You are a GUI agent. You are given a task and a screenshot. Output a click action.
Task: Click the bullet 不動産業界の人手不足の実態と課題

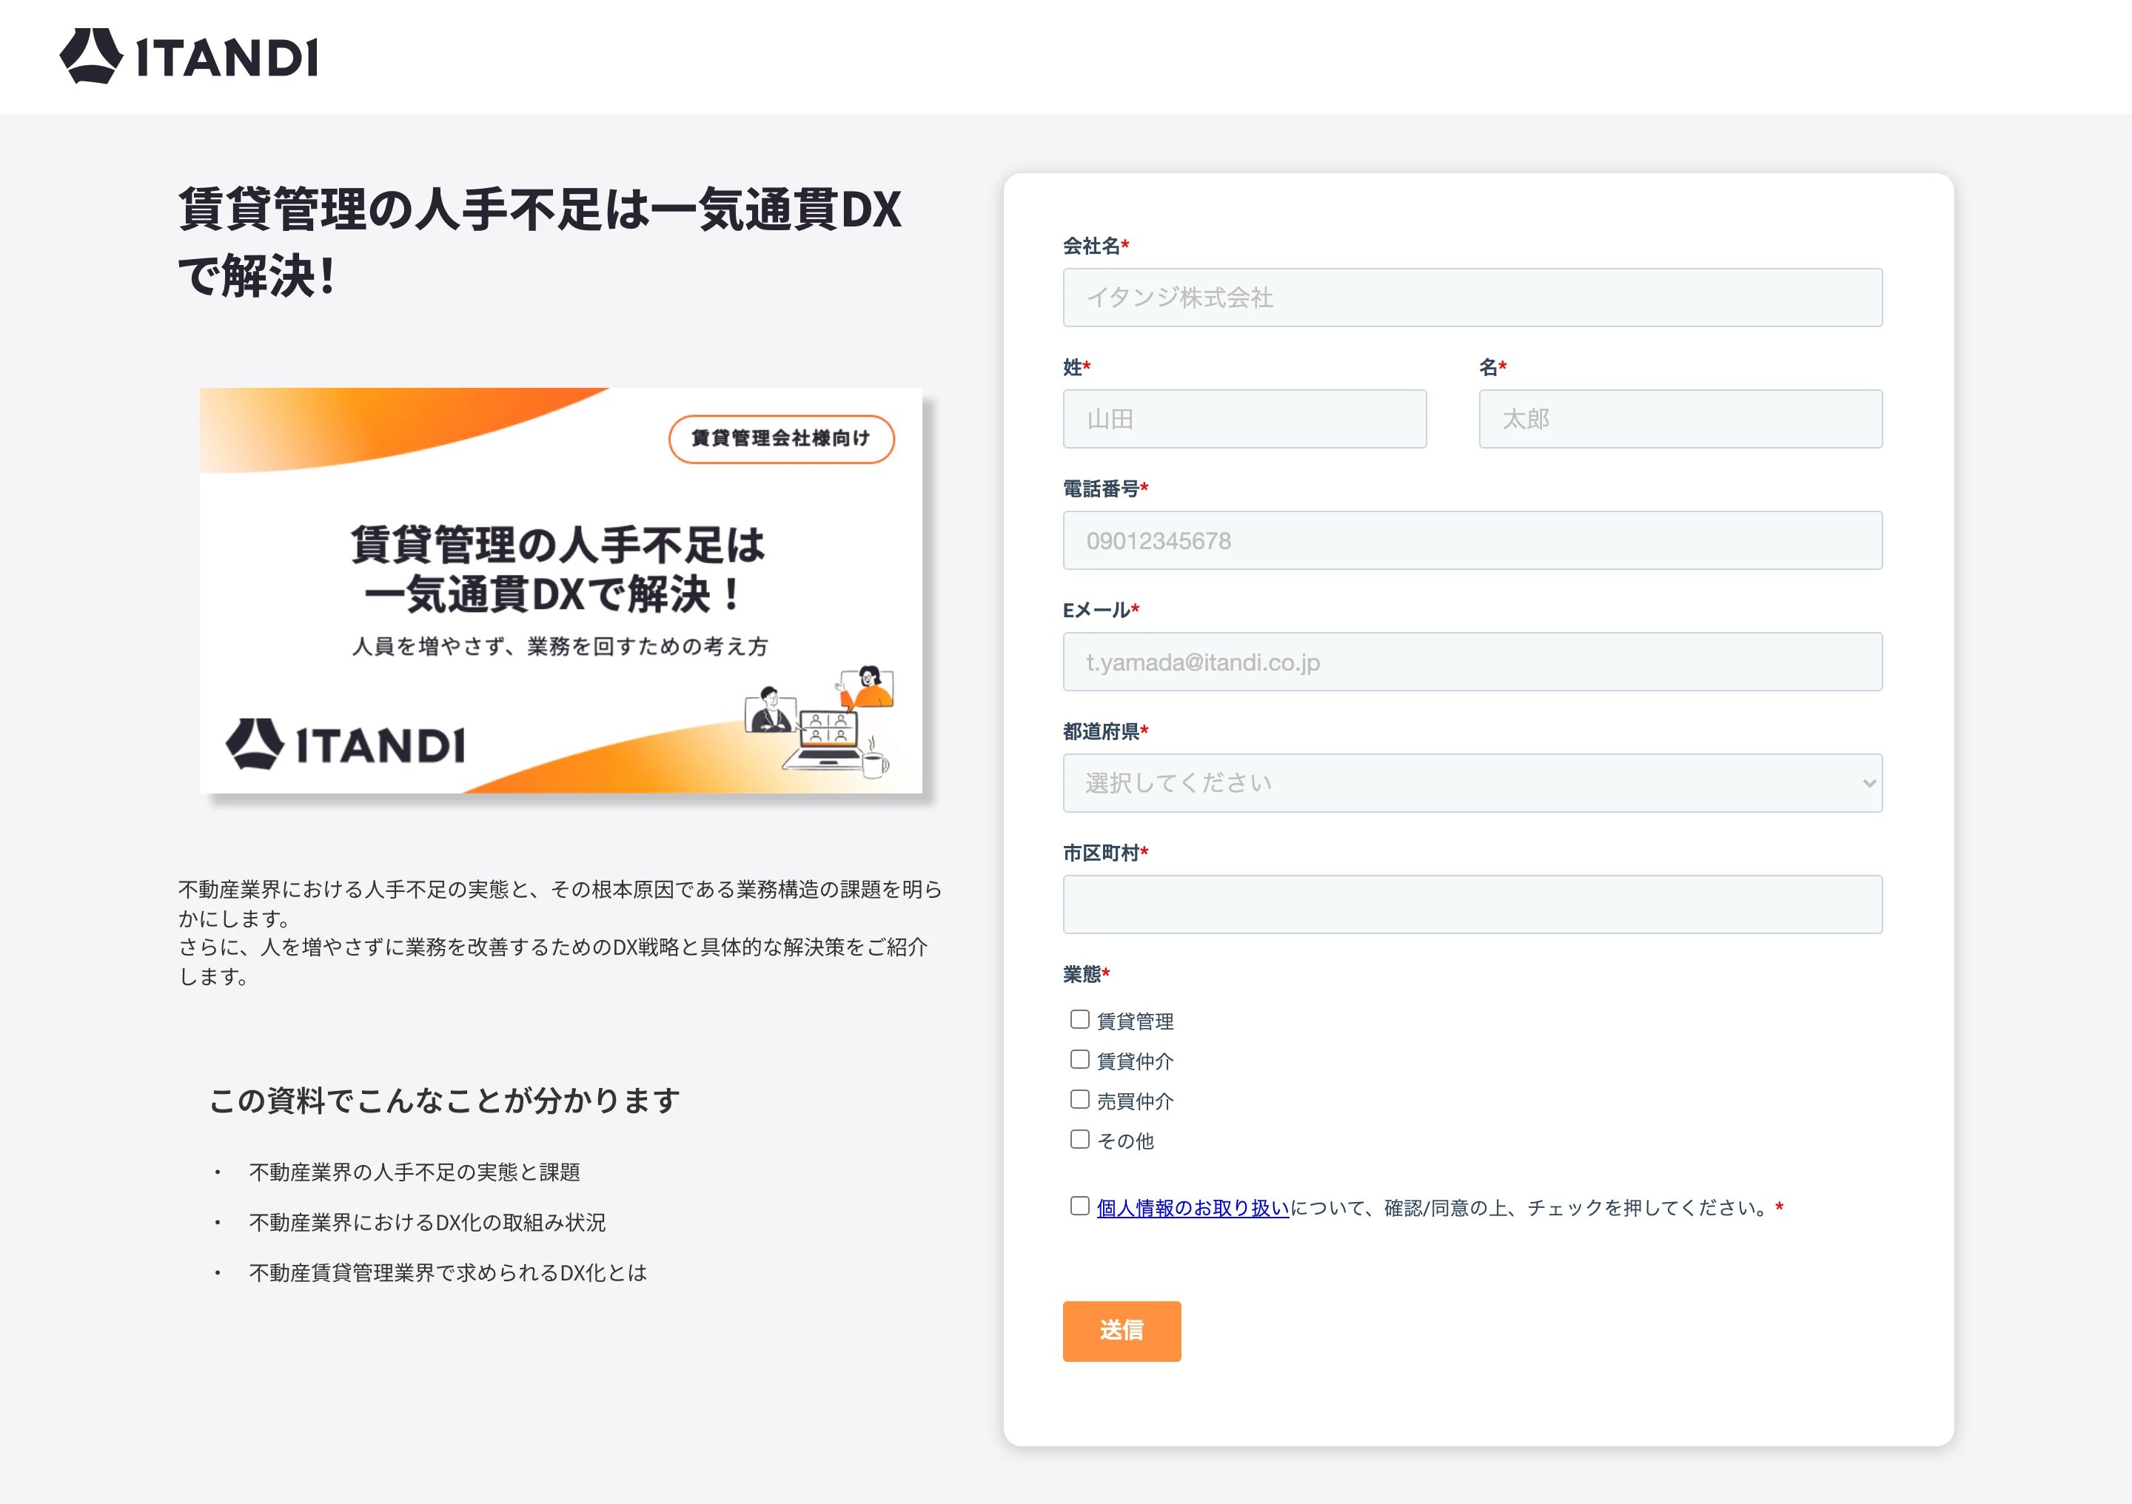414,1172
